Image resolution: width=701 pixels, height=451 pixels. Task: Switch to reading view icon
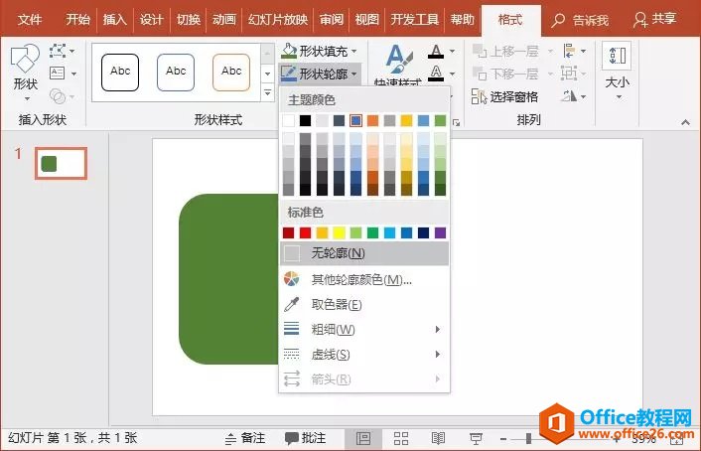(439, 438)
